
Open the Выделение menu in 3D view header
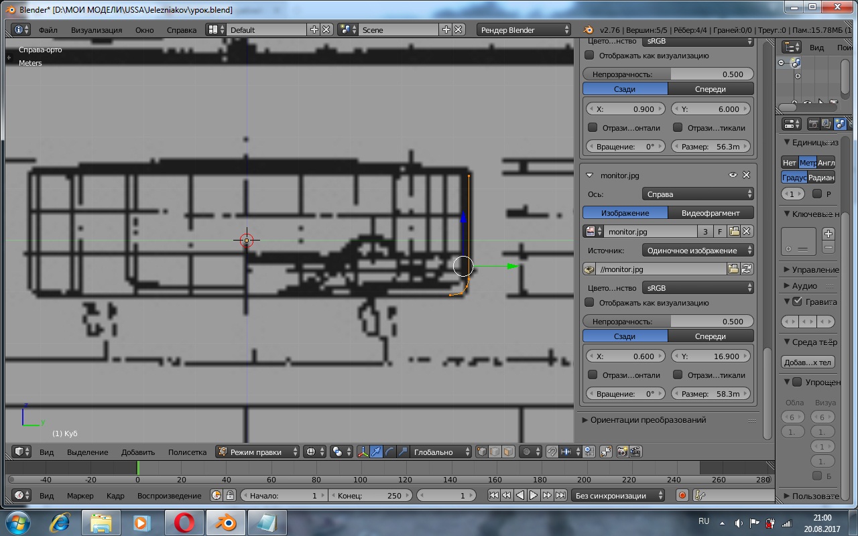(87, 452)
